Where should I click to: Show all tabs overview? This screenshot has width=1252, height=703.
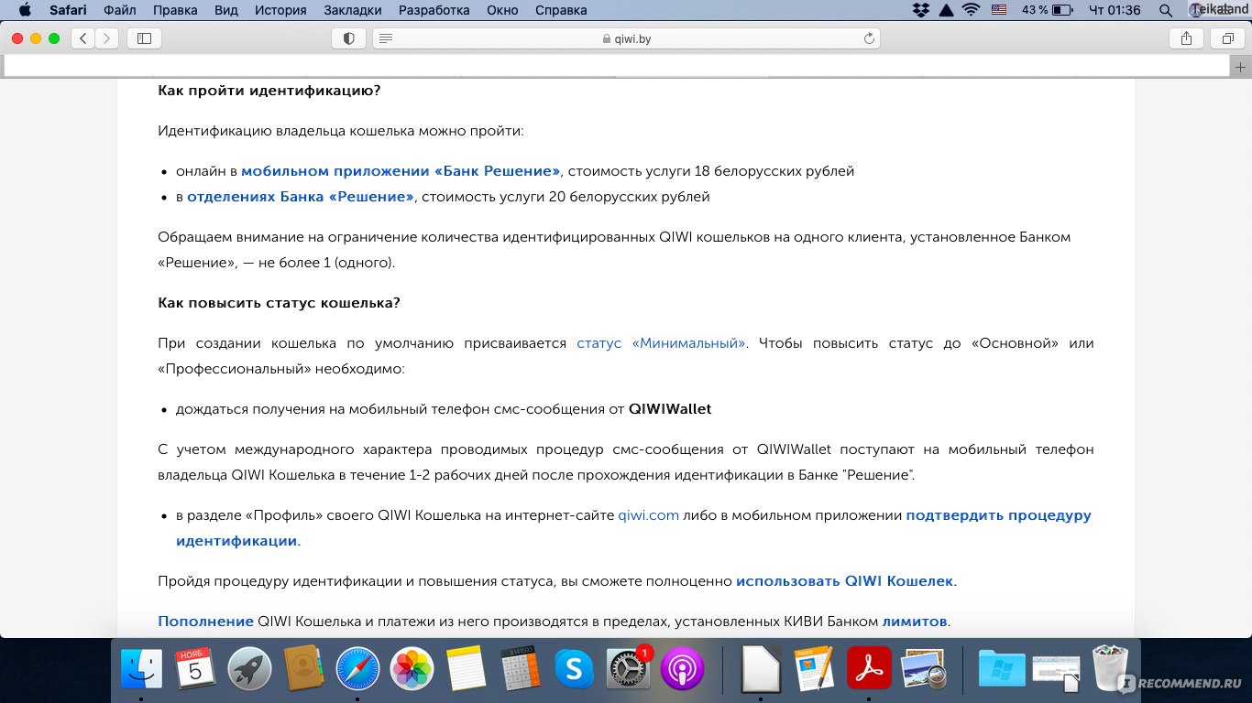click(x=1227, y=38)
